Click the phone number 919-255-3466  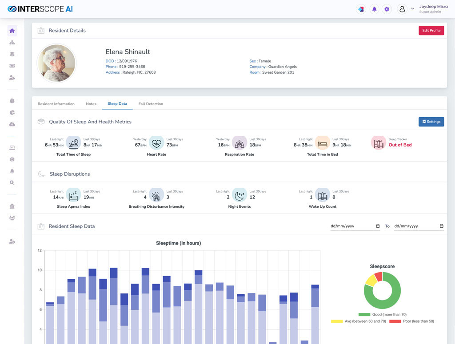(x=132, y=67)
